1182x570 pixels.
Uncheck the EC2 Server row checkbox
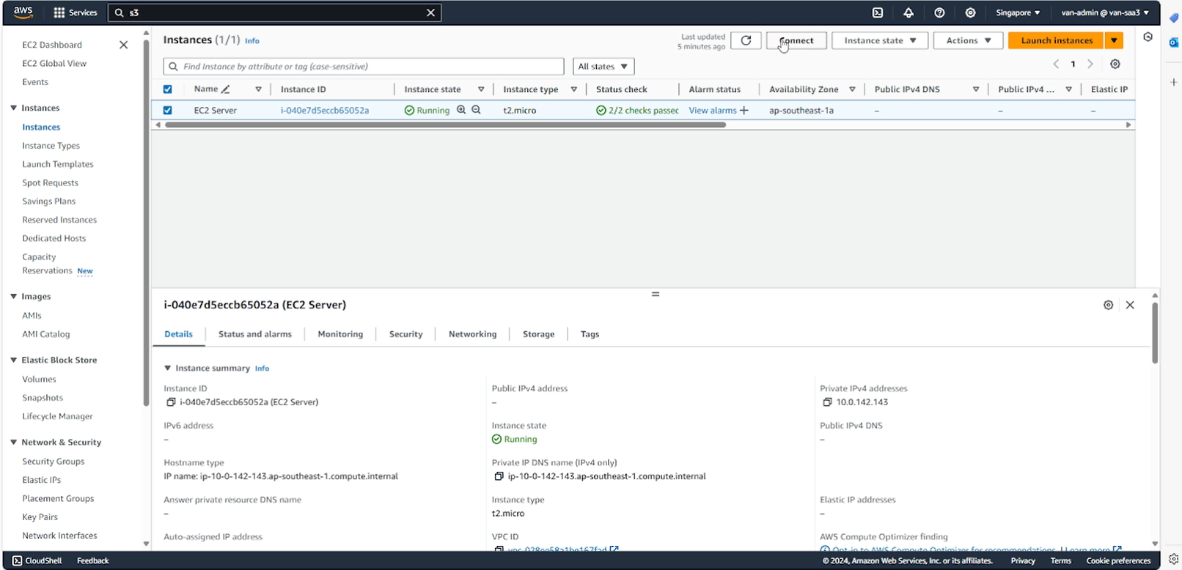pyautogui.click(x=167, y=111)
